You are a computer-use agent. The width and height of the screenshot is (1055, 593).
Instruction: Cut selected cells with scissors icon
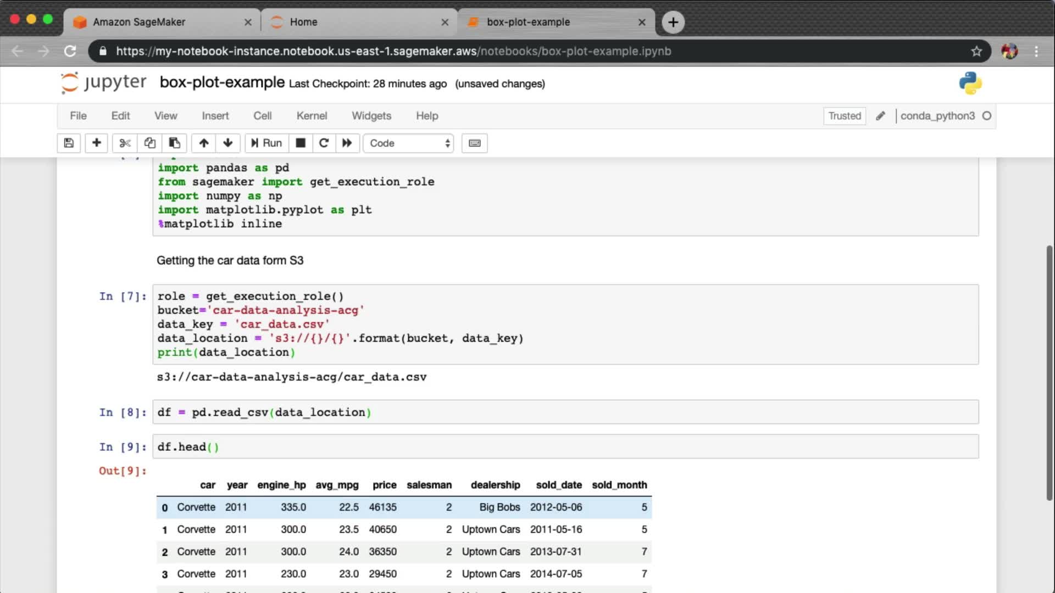coord(125,143)
